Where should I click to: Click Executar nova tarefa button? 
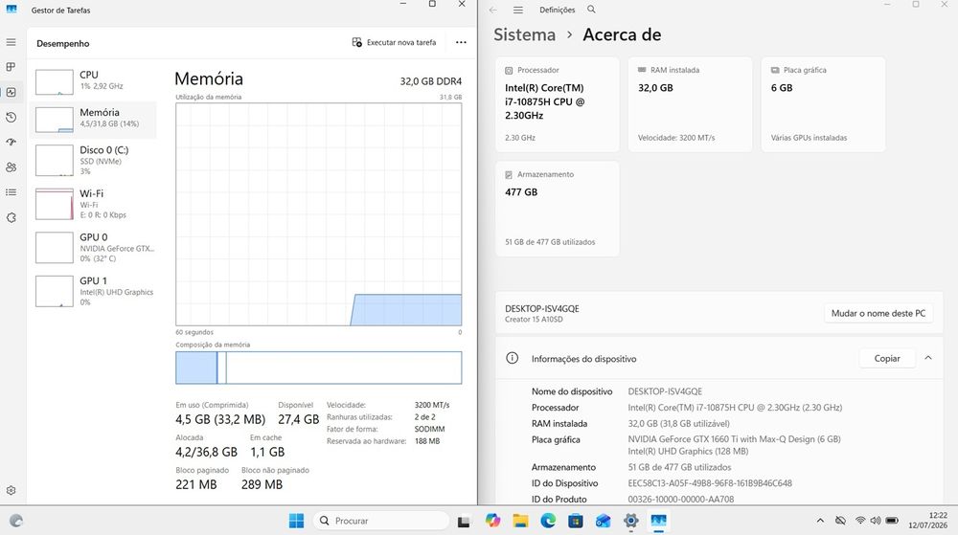click(394, 42)
